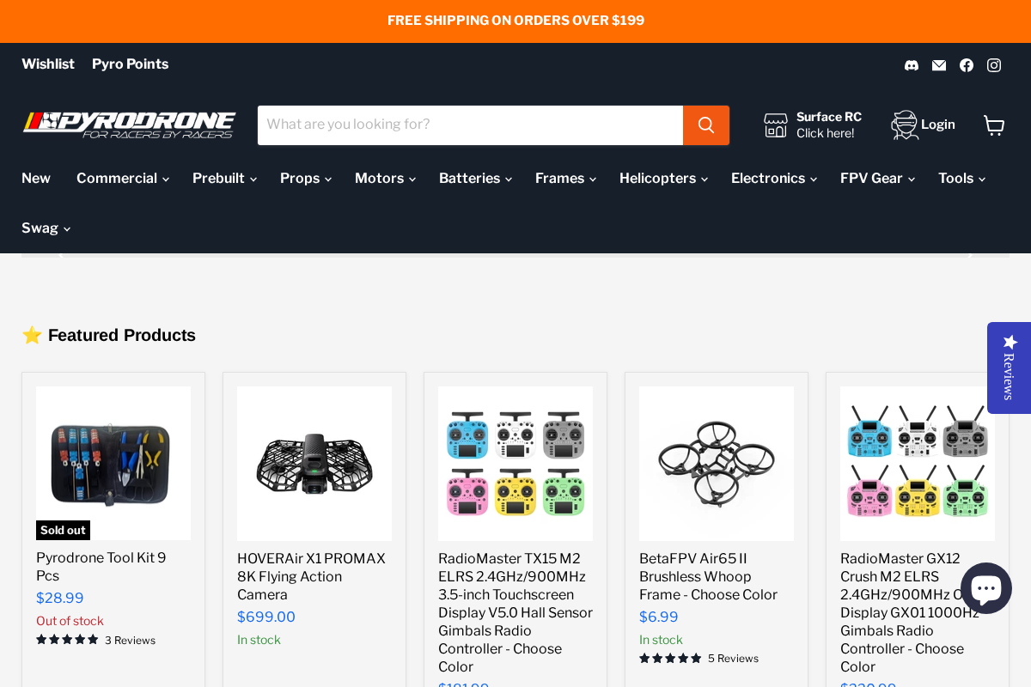Open the Shopify chat bubble
Screen dimensions: 1031x687
click(986, 587)
